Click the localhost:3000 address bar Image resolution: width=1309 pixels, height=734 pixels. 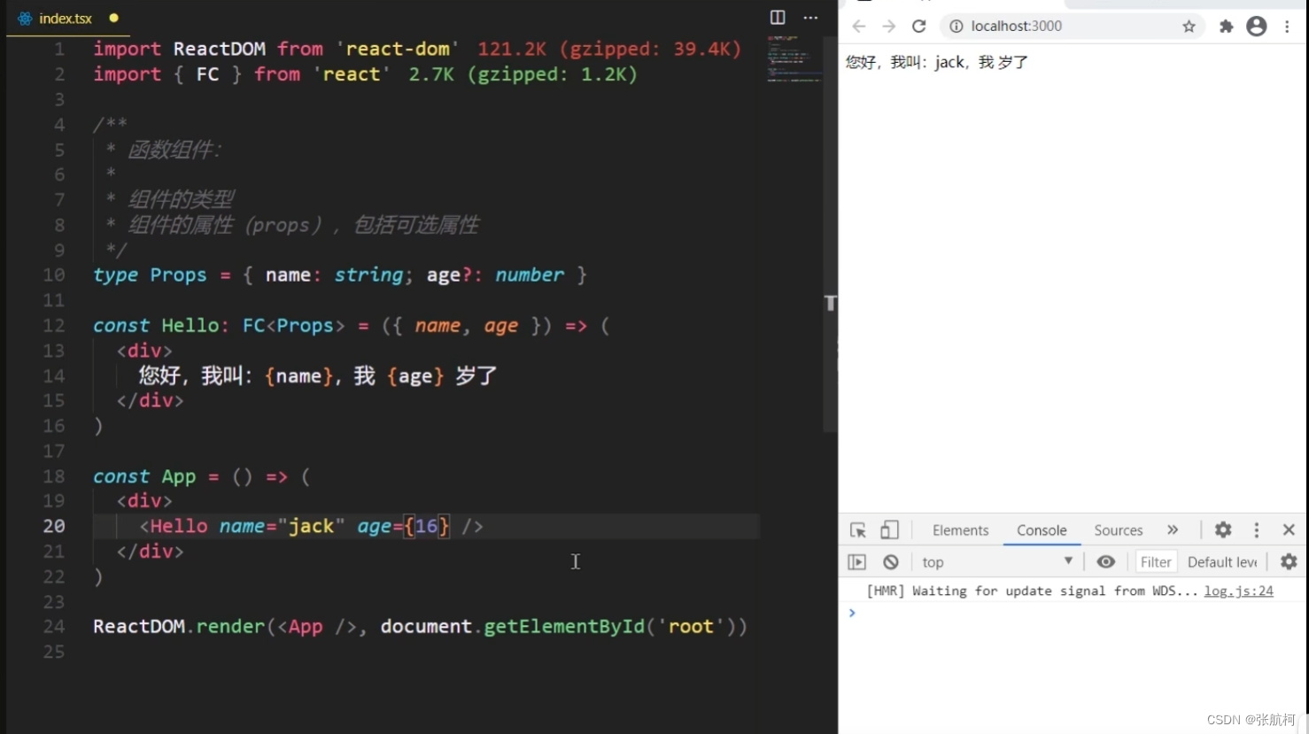[1072, 27]
